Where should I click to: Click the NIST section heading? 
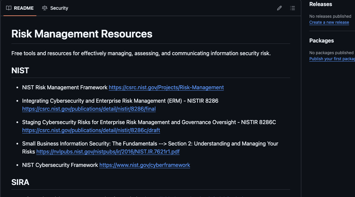(x=20, y=71)
